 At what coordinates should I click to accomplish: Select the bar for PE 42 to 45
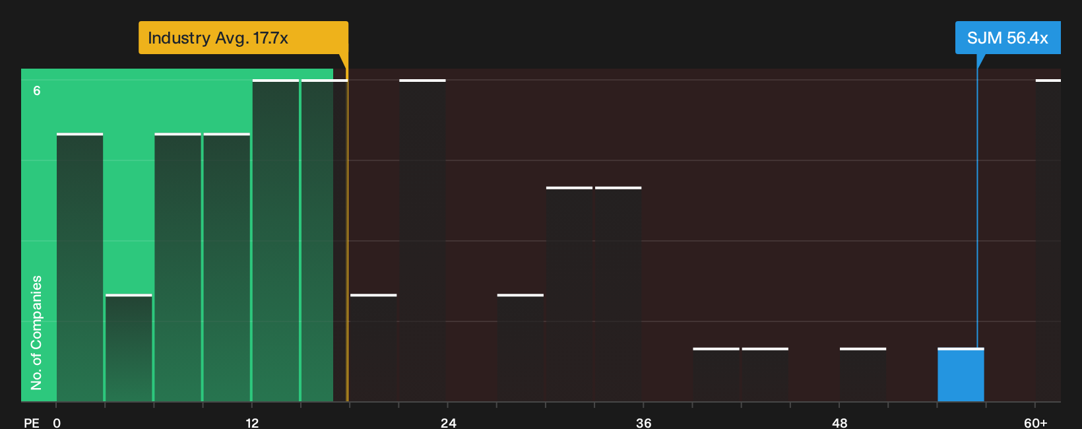click(x=765, y=375)
